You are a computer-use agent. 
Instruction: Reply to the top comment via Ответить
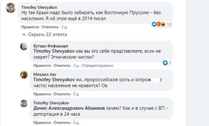50,27
